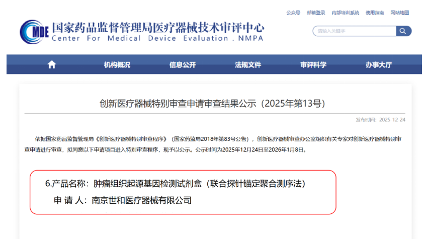Click the magnifier search button
Screen dimensions: 425x239
coord(403,31)
